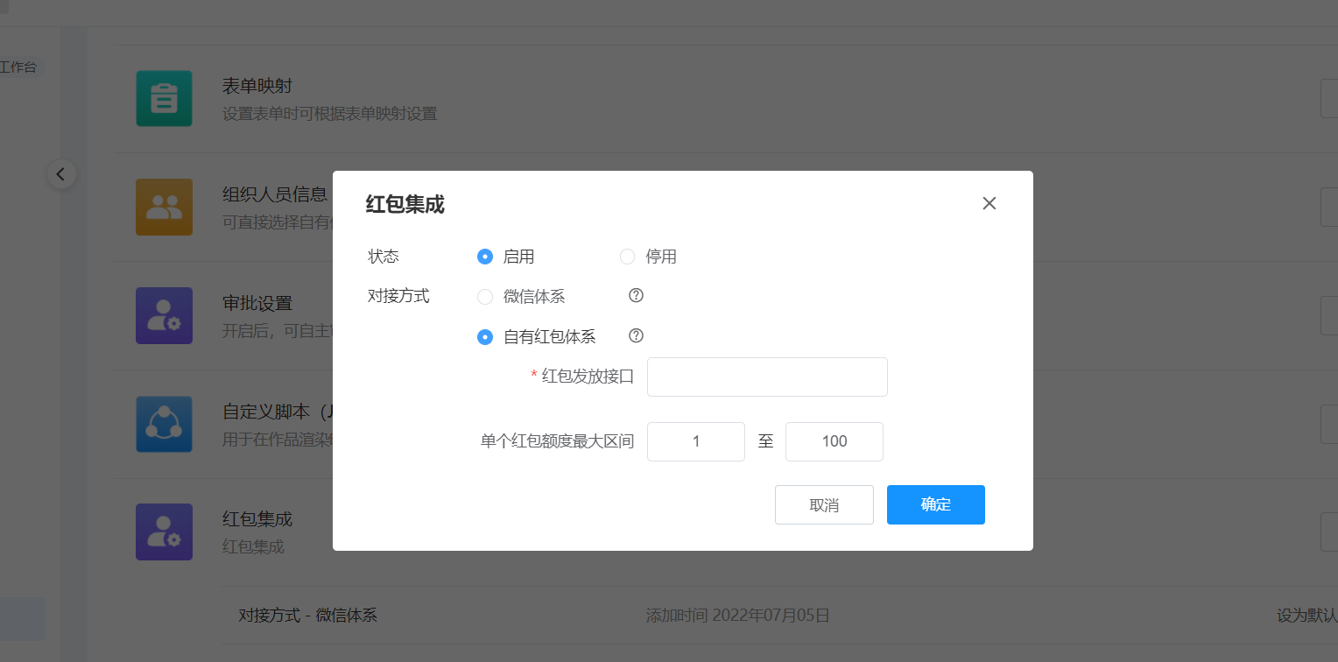Choose the 自有红包体系 radio option
The height and width of the screenshot is (662, 1338).
485,337
